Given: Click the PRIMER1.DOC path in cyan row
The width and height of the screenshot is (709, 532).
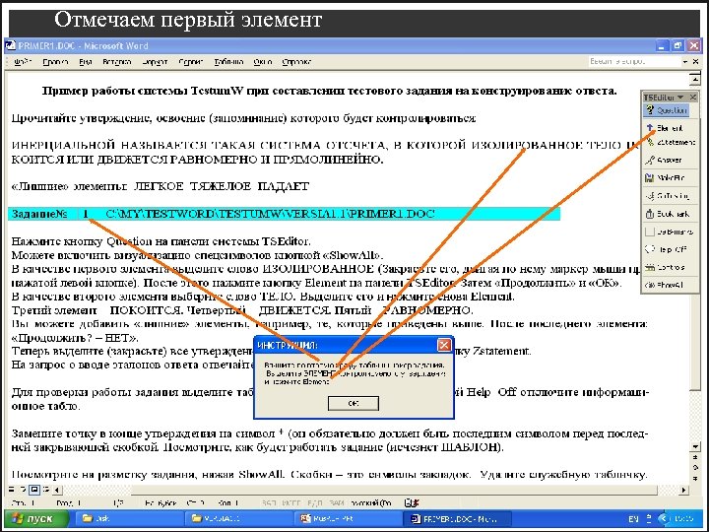Looking at the screenshot, I should [x=270, y=214].
